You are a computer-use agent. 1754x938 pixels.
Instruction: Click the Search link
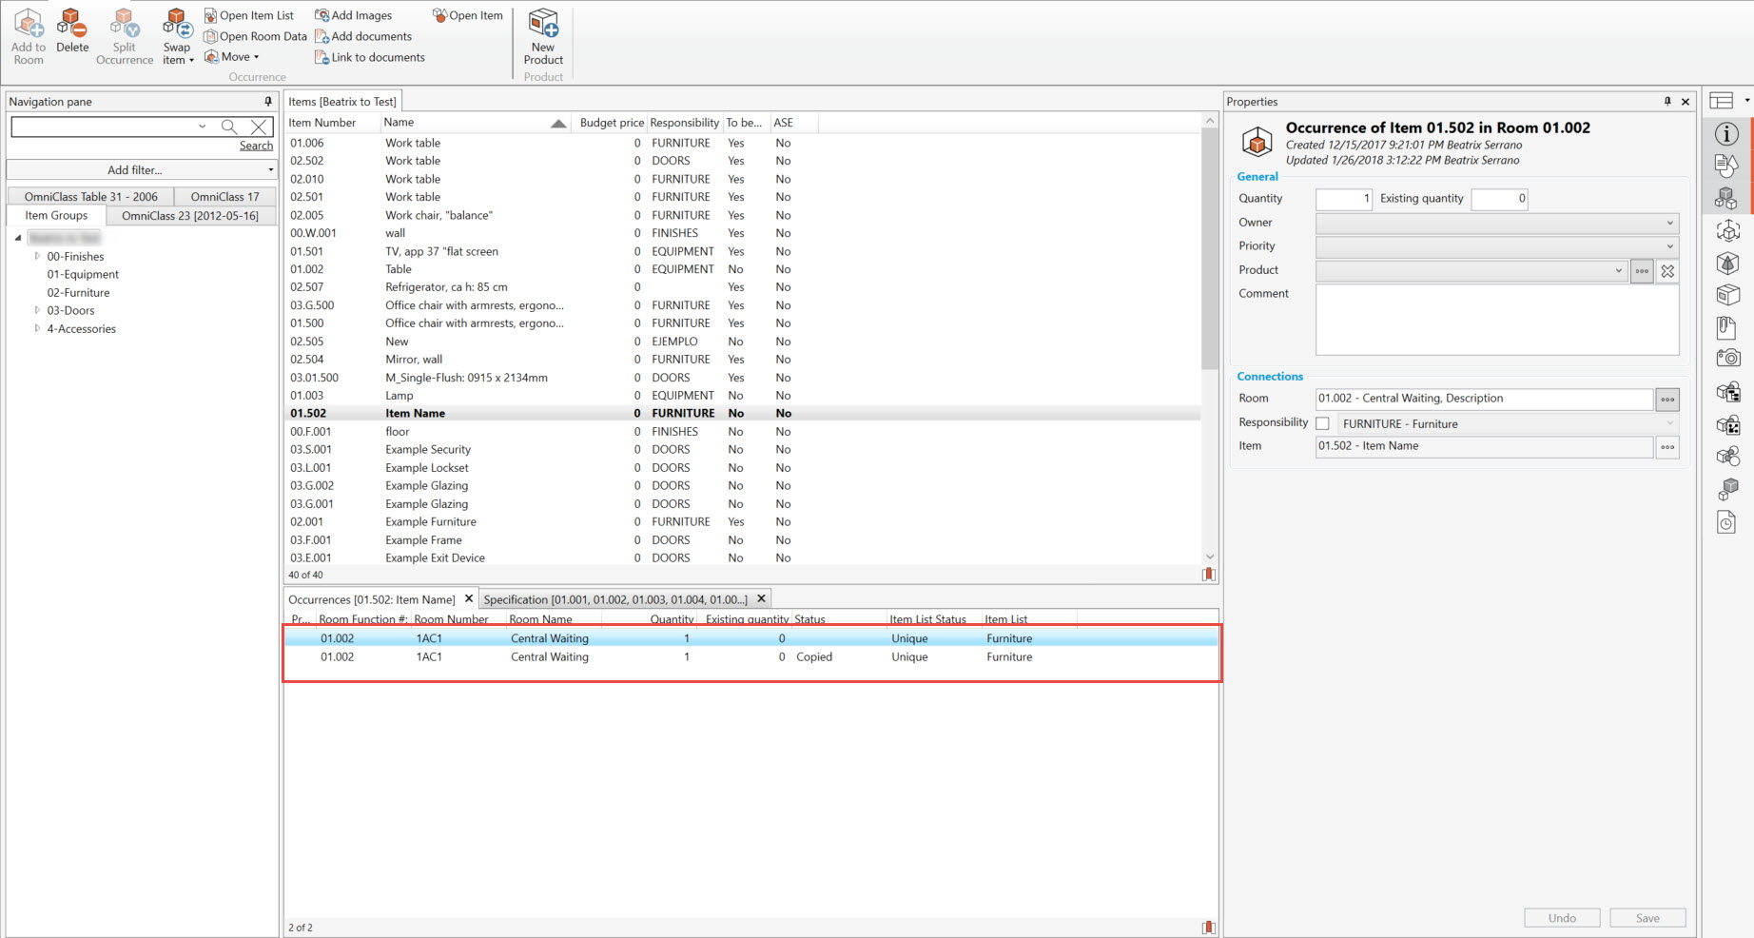pos(256,146)
